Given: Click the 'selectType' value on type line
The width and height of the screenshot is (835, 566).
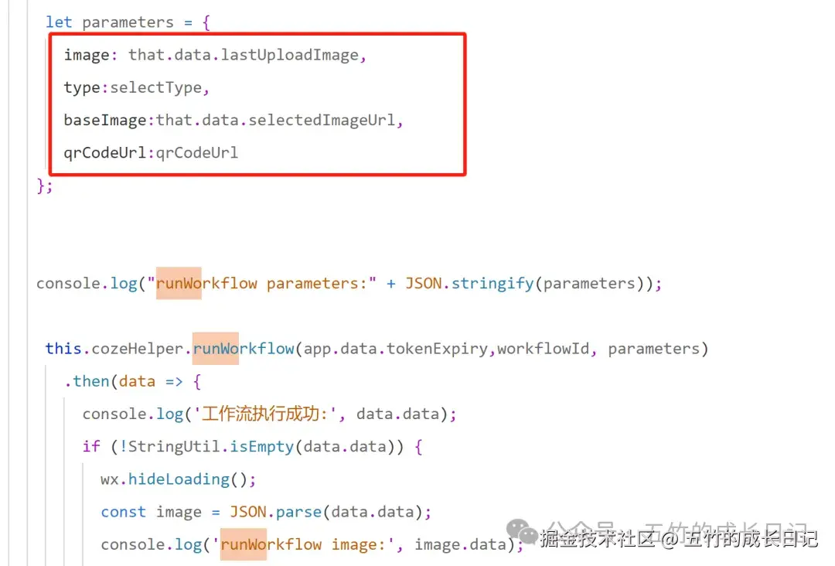Looking at the screenshot, I should [x=156, y=87].
